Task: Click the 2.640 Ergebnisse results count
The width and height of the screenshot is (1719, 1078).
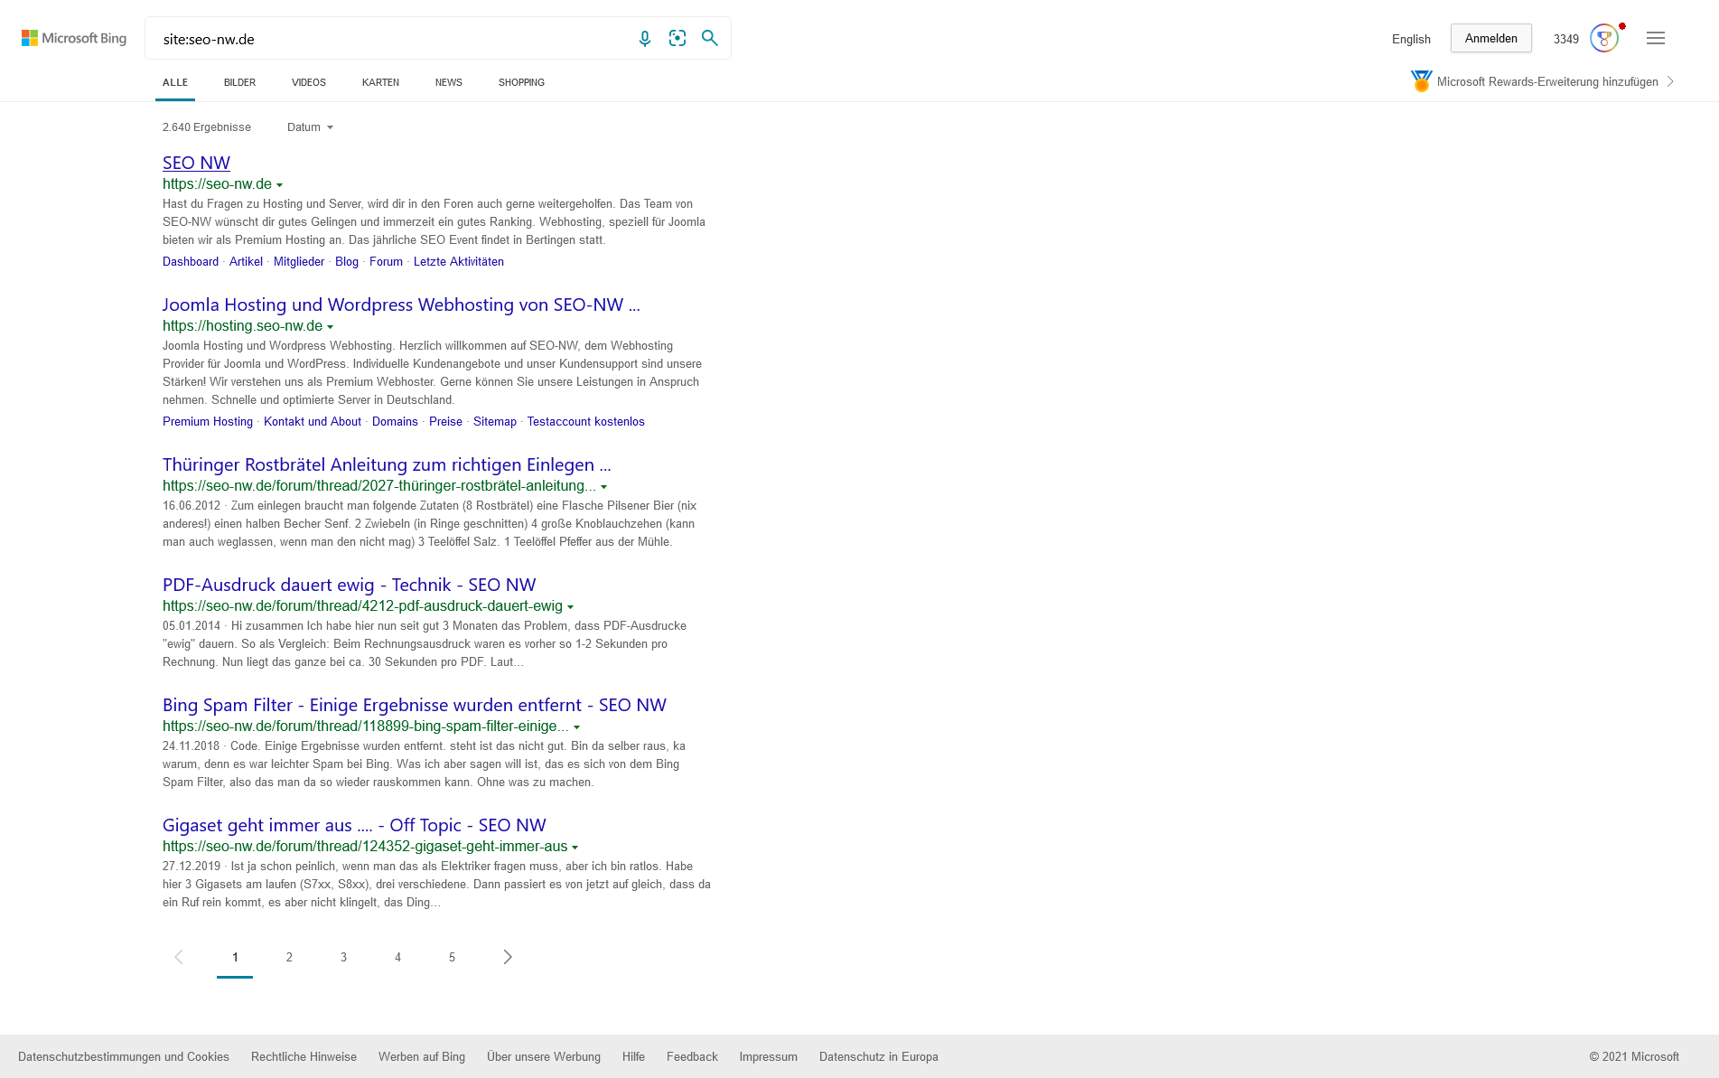Action: tap(207, 127)
